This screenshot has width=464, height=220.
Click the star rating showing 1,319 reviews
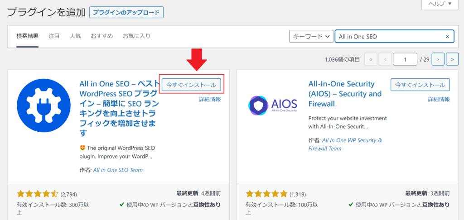point(266,194)
